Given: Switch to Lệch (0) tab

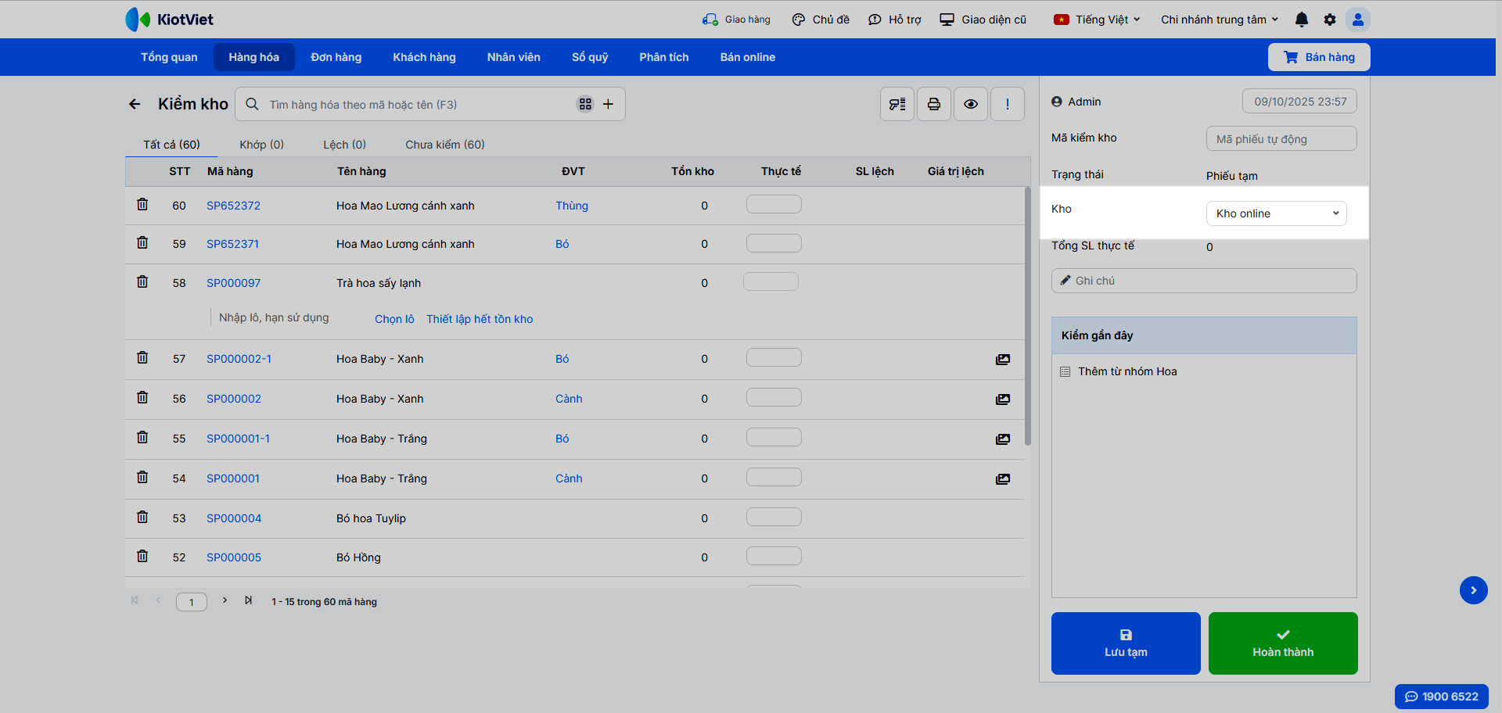Looking at the screenshot, I should pos(345,145).
